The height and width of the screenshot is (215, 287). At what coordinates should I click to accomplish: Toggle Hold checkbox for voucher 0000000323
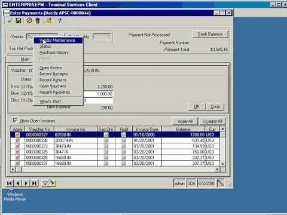[124, 146]
